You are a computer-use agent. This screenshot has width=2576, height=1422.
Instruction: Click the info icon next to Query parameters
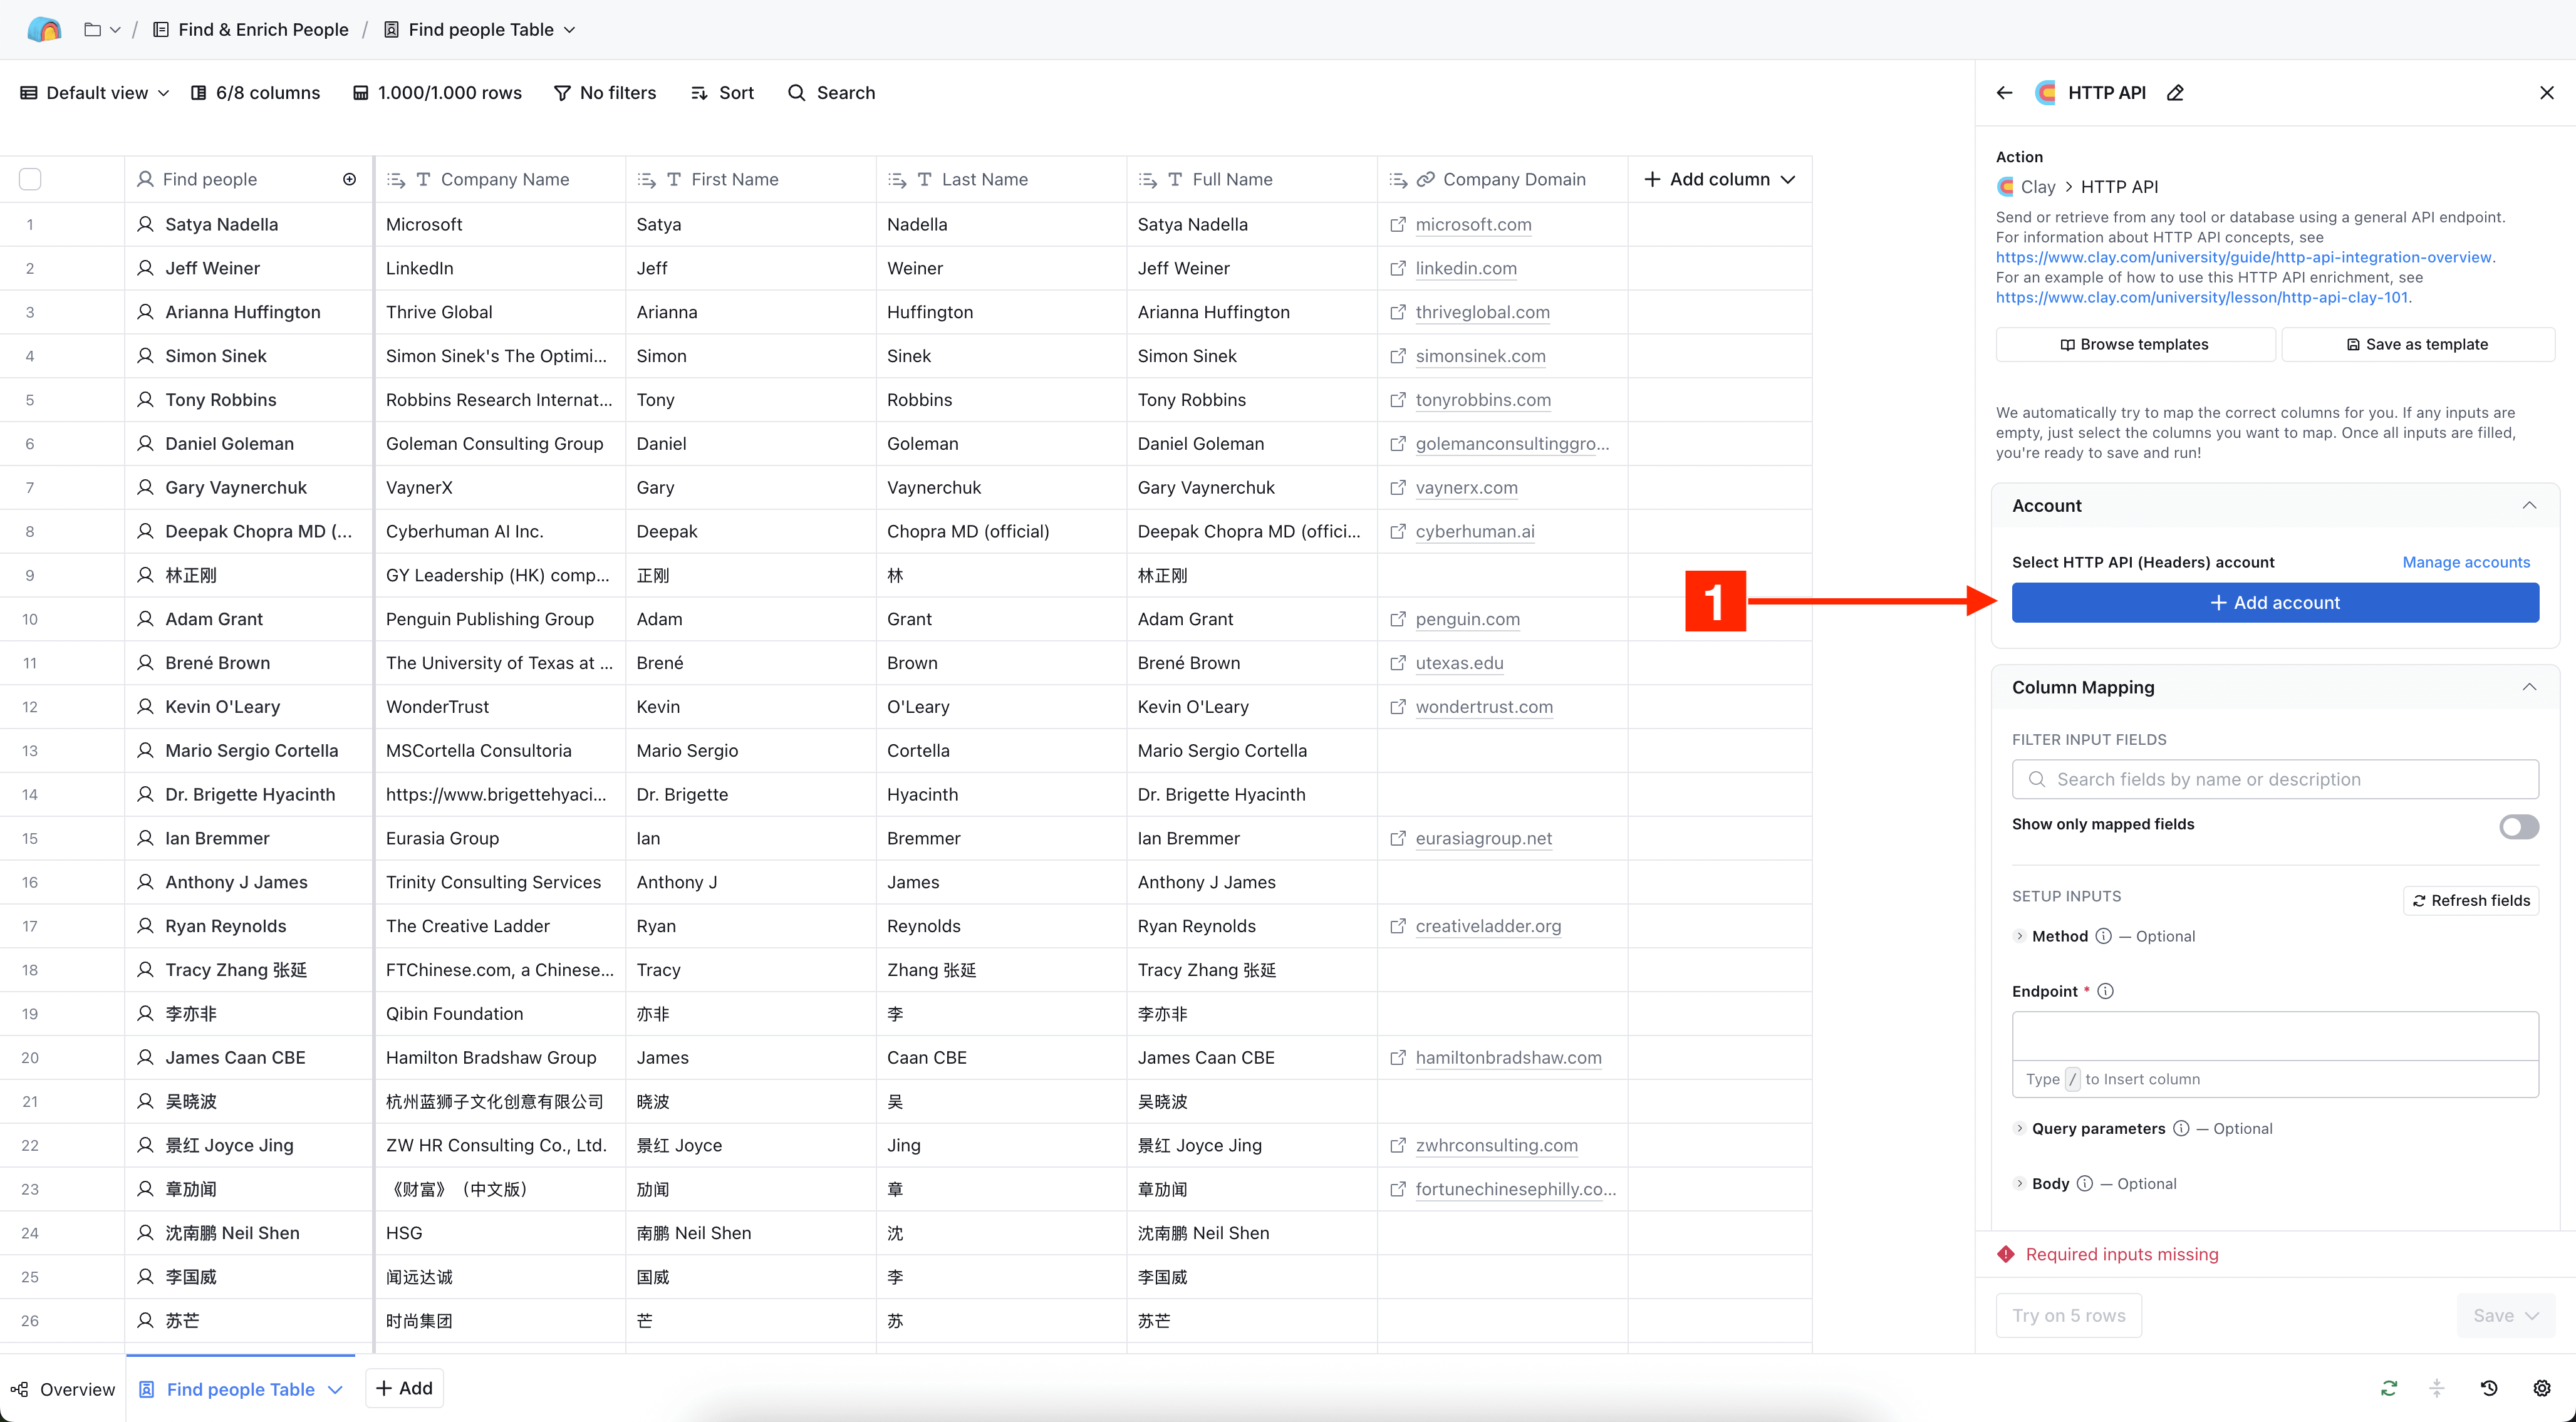2180,1128
